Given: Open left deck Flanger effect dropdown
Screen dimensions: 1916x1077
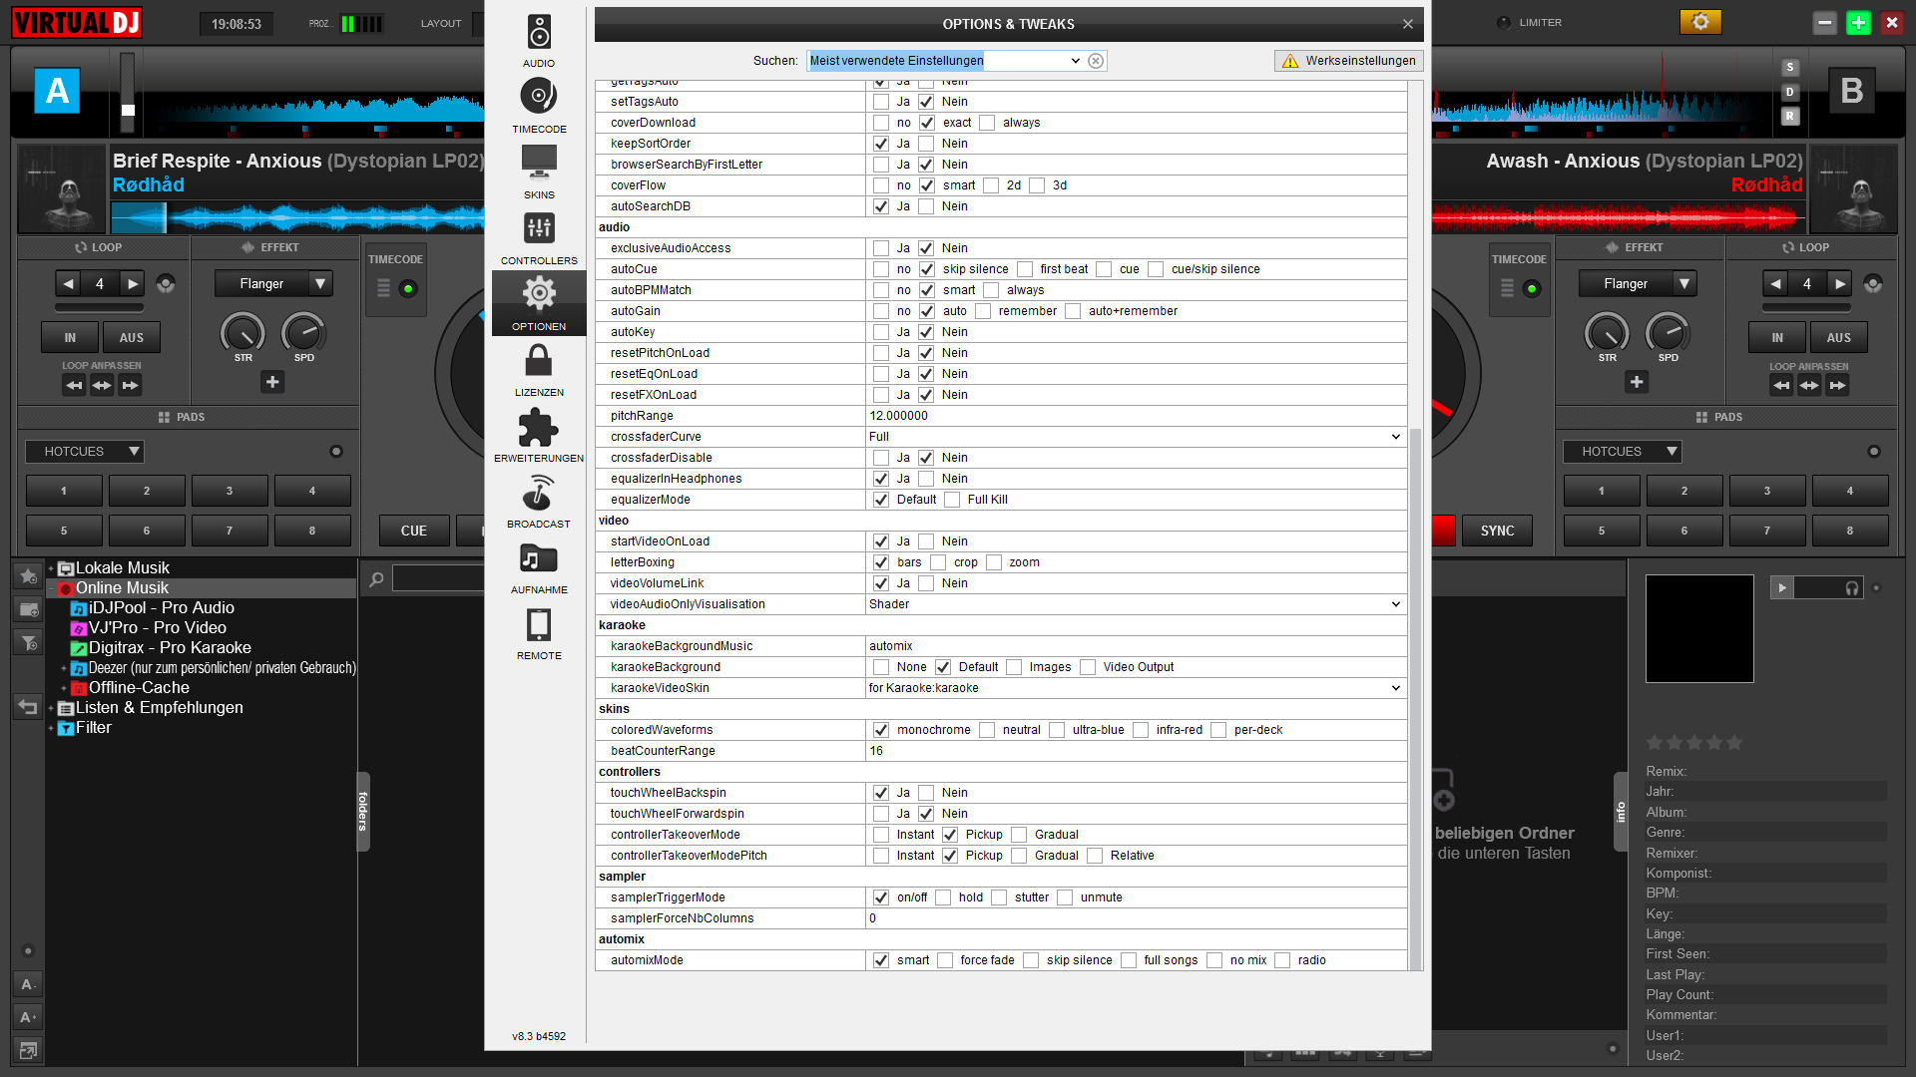Looking at the screenshot, I should [x=319, y=284].
